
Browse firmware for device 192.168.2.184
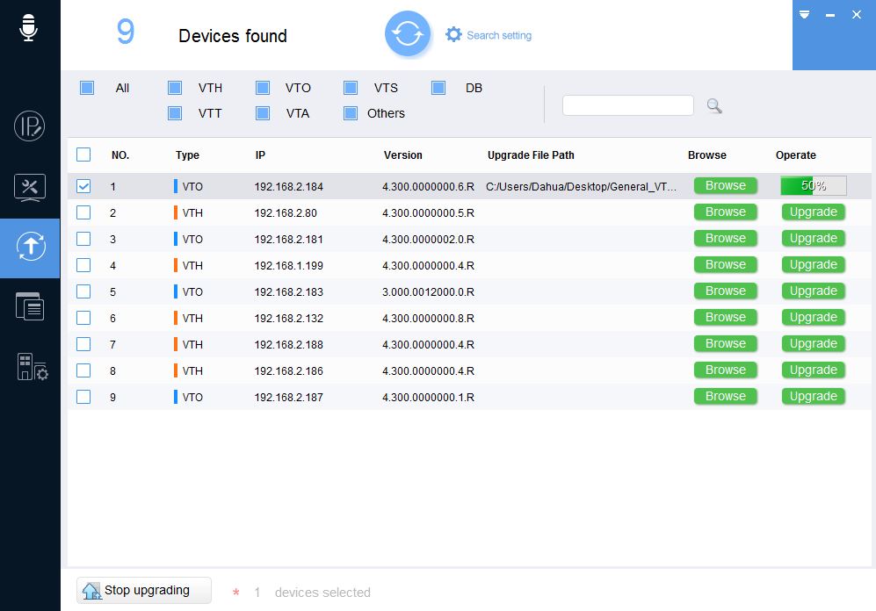pos(725,185)
